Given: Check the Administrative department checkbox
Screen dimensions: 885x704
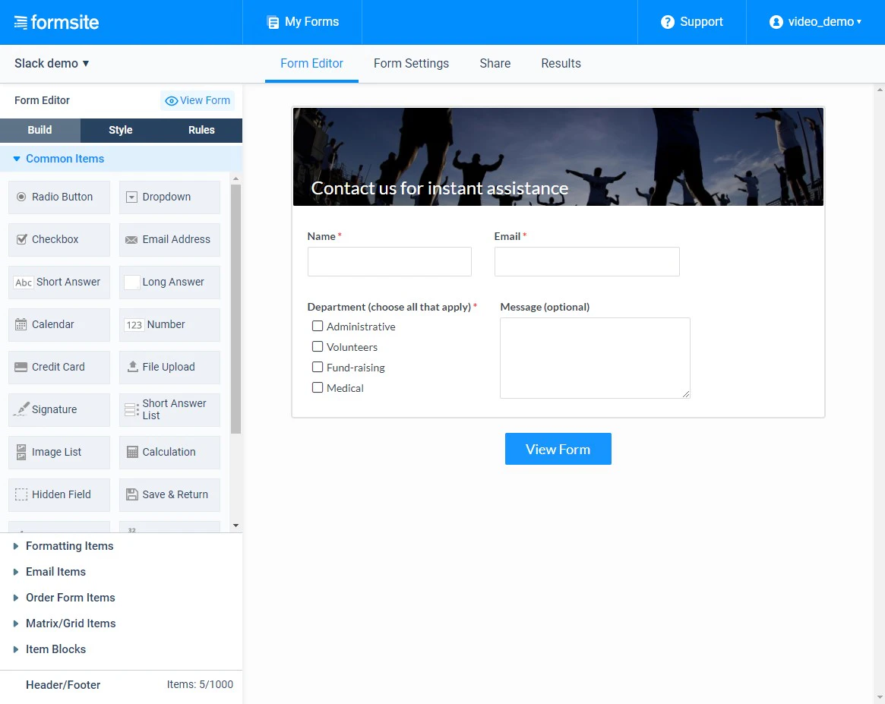Looking at the screenshot, I should coord(318,326).
